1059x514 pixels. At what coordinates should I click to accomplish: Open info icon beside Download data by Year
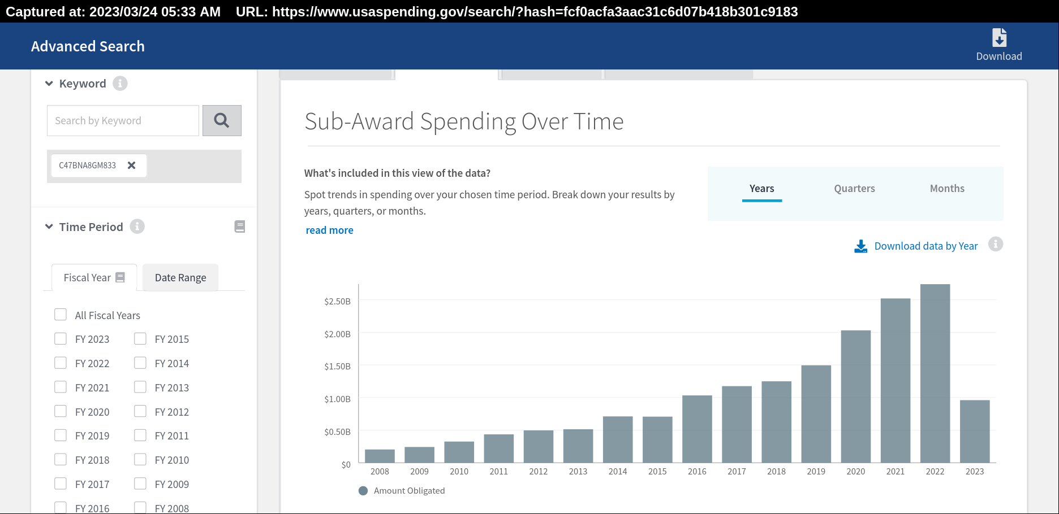coord(996,244)
